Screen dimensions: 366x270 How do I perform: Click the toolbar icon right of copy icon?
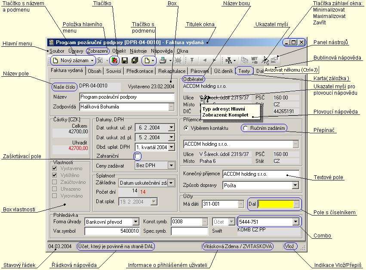point(255,60)
